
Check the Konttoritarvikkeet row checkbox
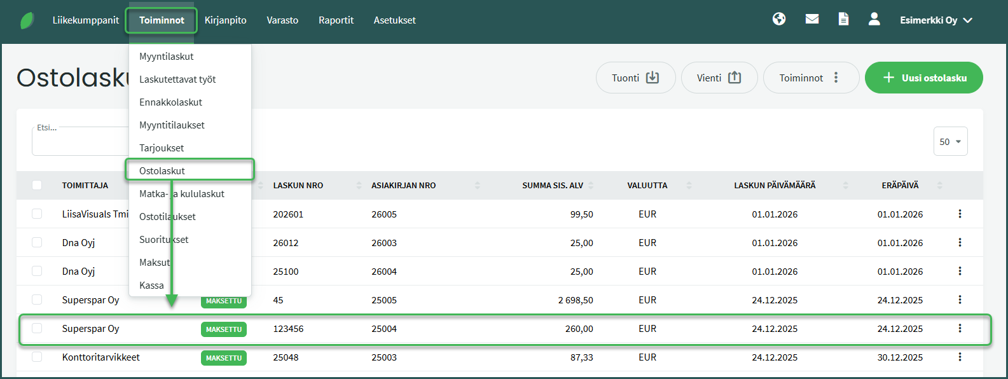pos(37,357)
